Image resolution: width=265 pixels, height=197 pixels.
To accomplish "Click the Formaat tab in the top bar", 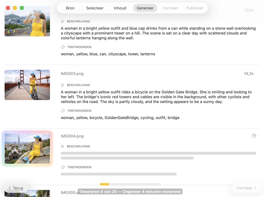I will pos(170,8).
